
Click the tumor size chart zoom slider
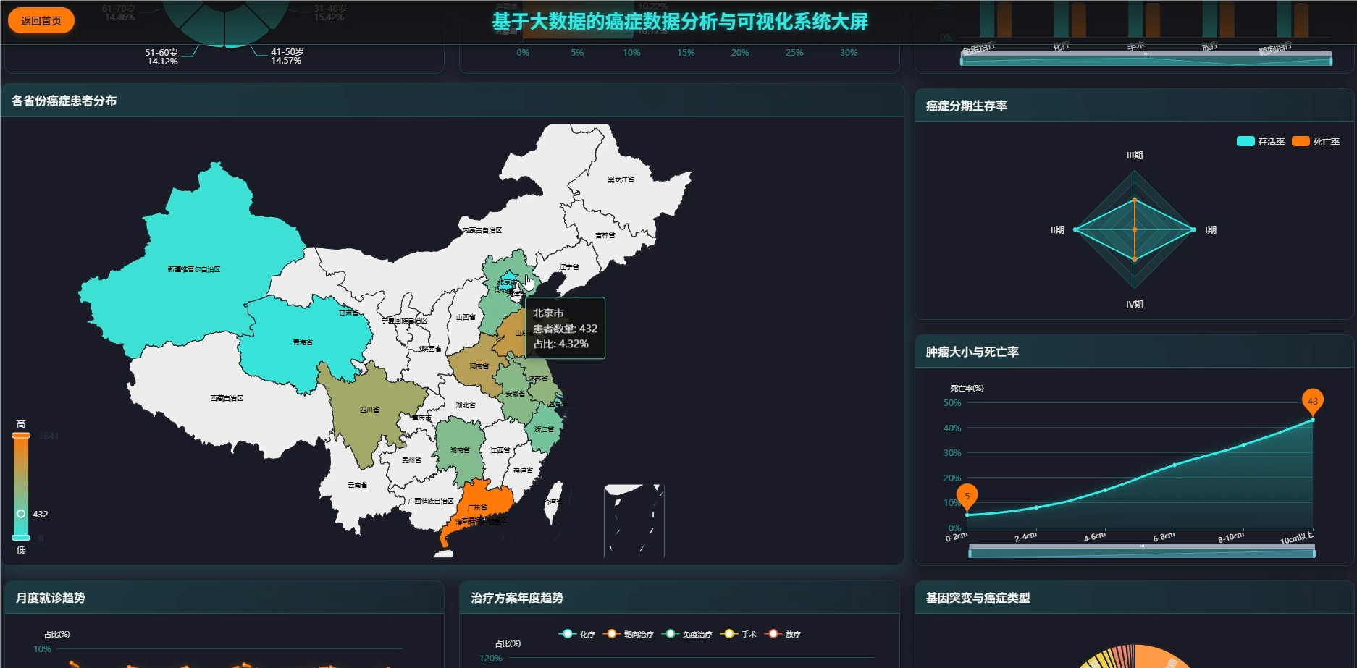coord(1141,551)
